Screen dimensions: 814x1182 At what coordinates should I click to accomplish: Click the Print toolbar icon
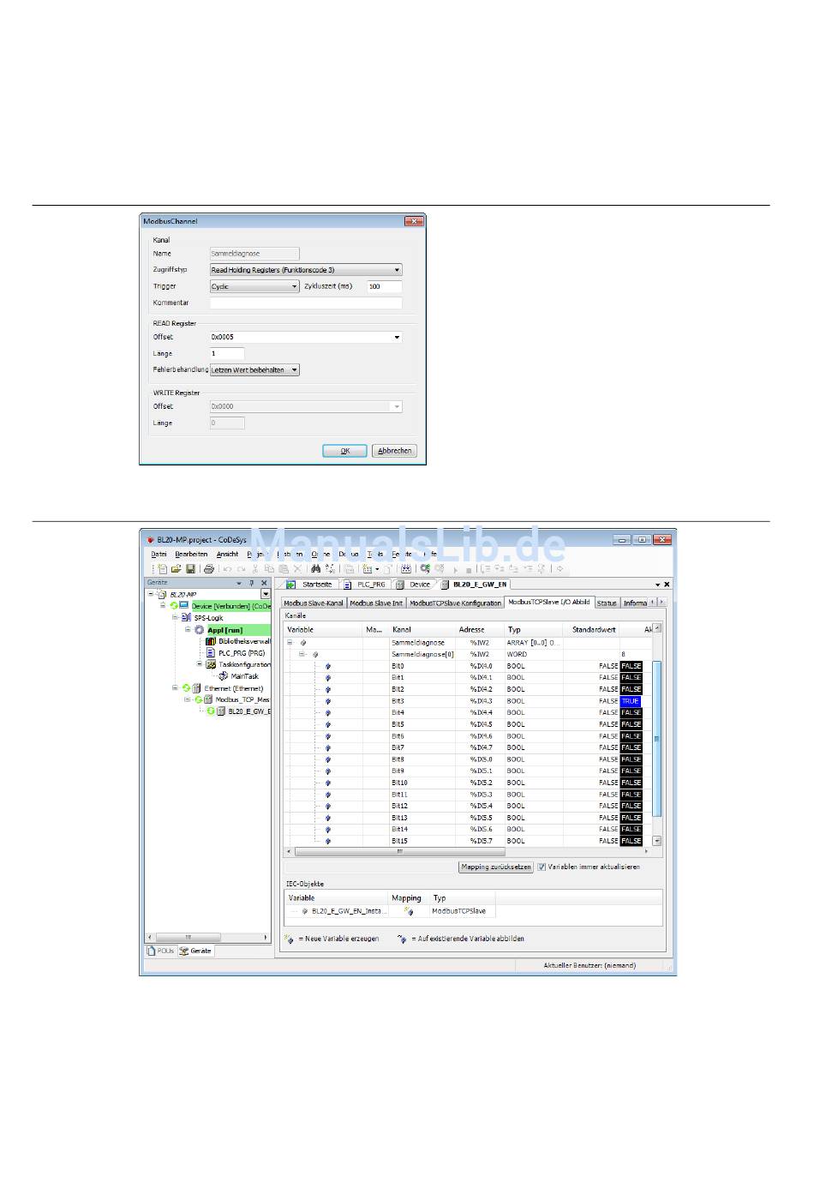point(208,568)
